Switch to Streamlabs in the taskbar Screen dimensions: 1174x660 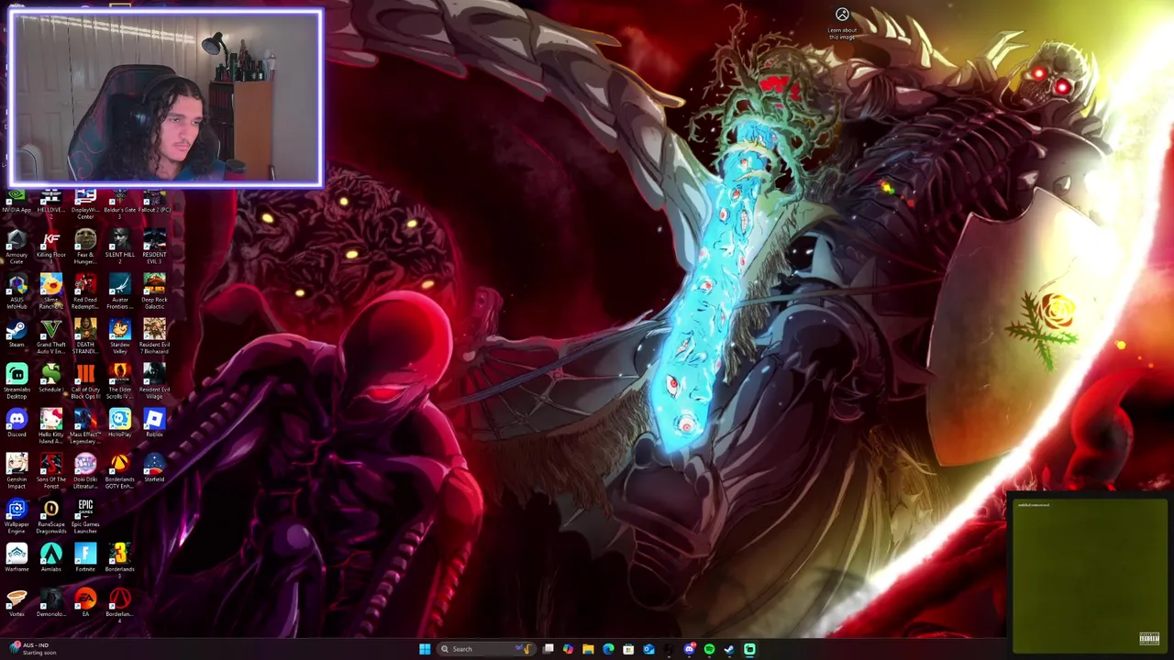click(x=749, y=649)
